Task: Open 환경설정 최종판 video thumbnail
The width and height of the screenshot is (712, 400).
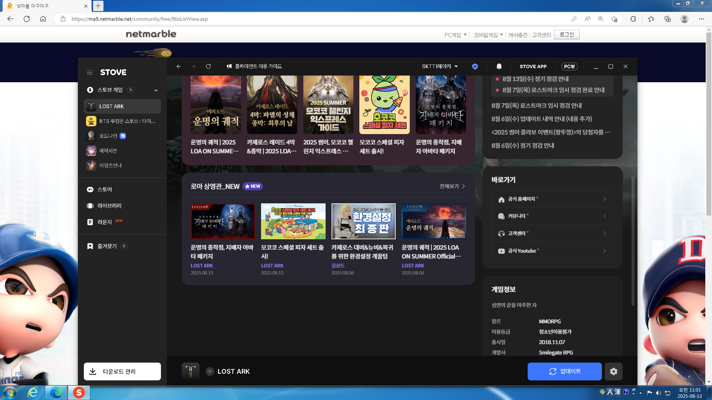Action: (363, 221)
